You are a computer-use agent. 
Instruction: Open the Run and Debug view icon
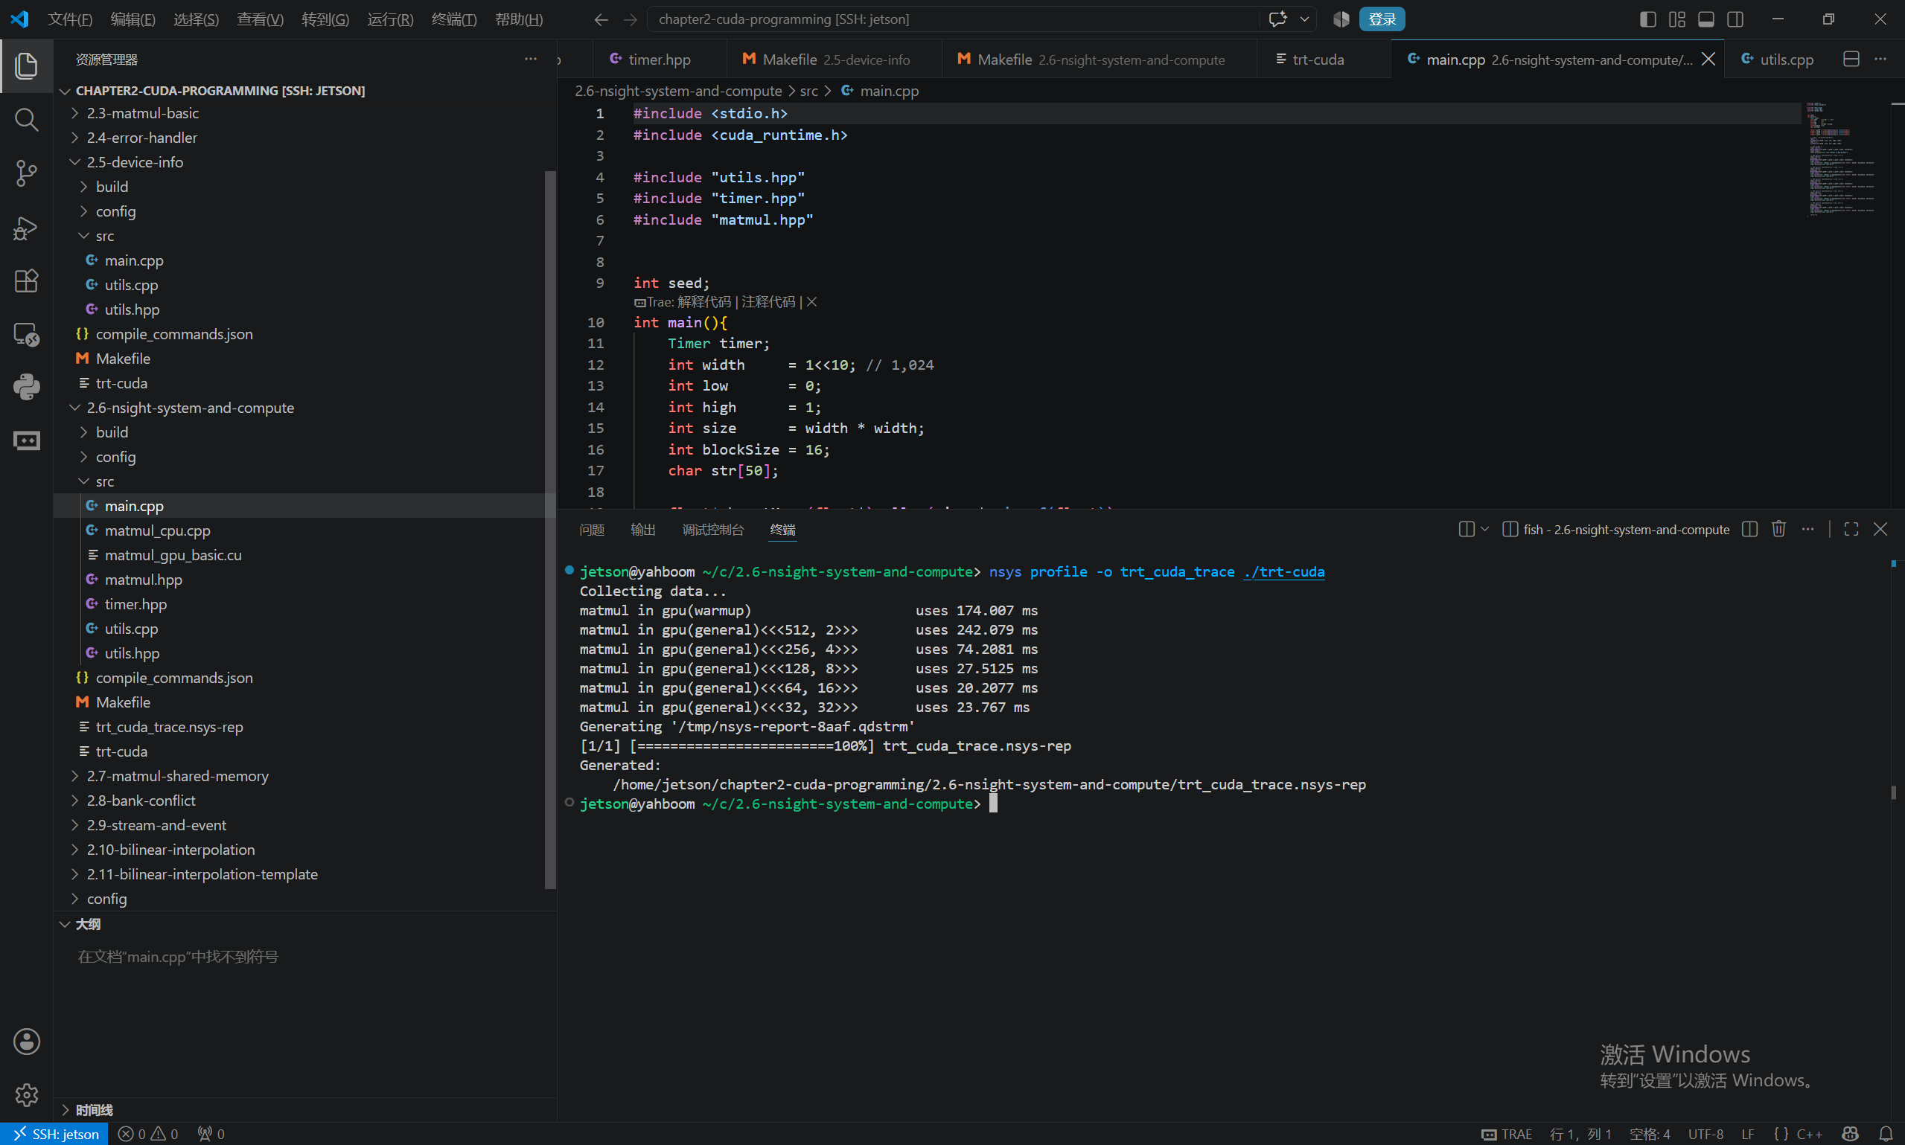click(x=26, y=228)
